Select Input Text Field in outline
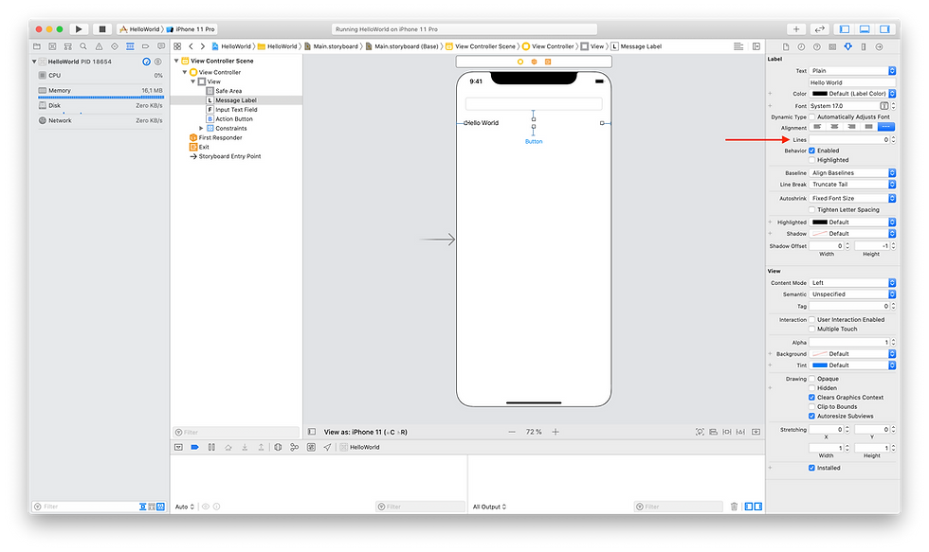Screen dimensions: 929x552 (236, 110)
